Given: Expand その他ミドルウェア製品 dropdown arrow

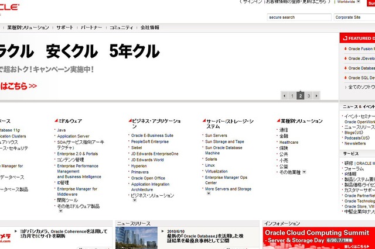Looking at the screenshot, I should 60,211.
